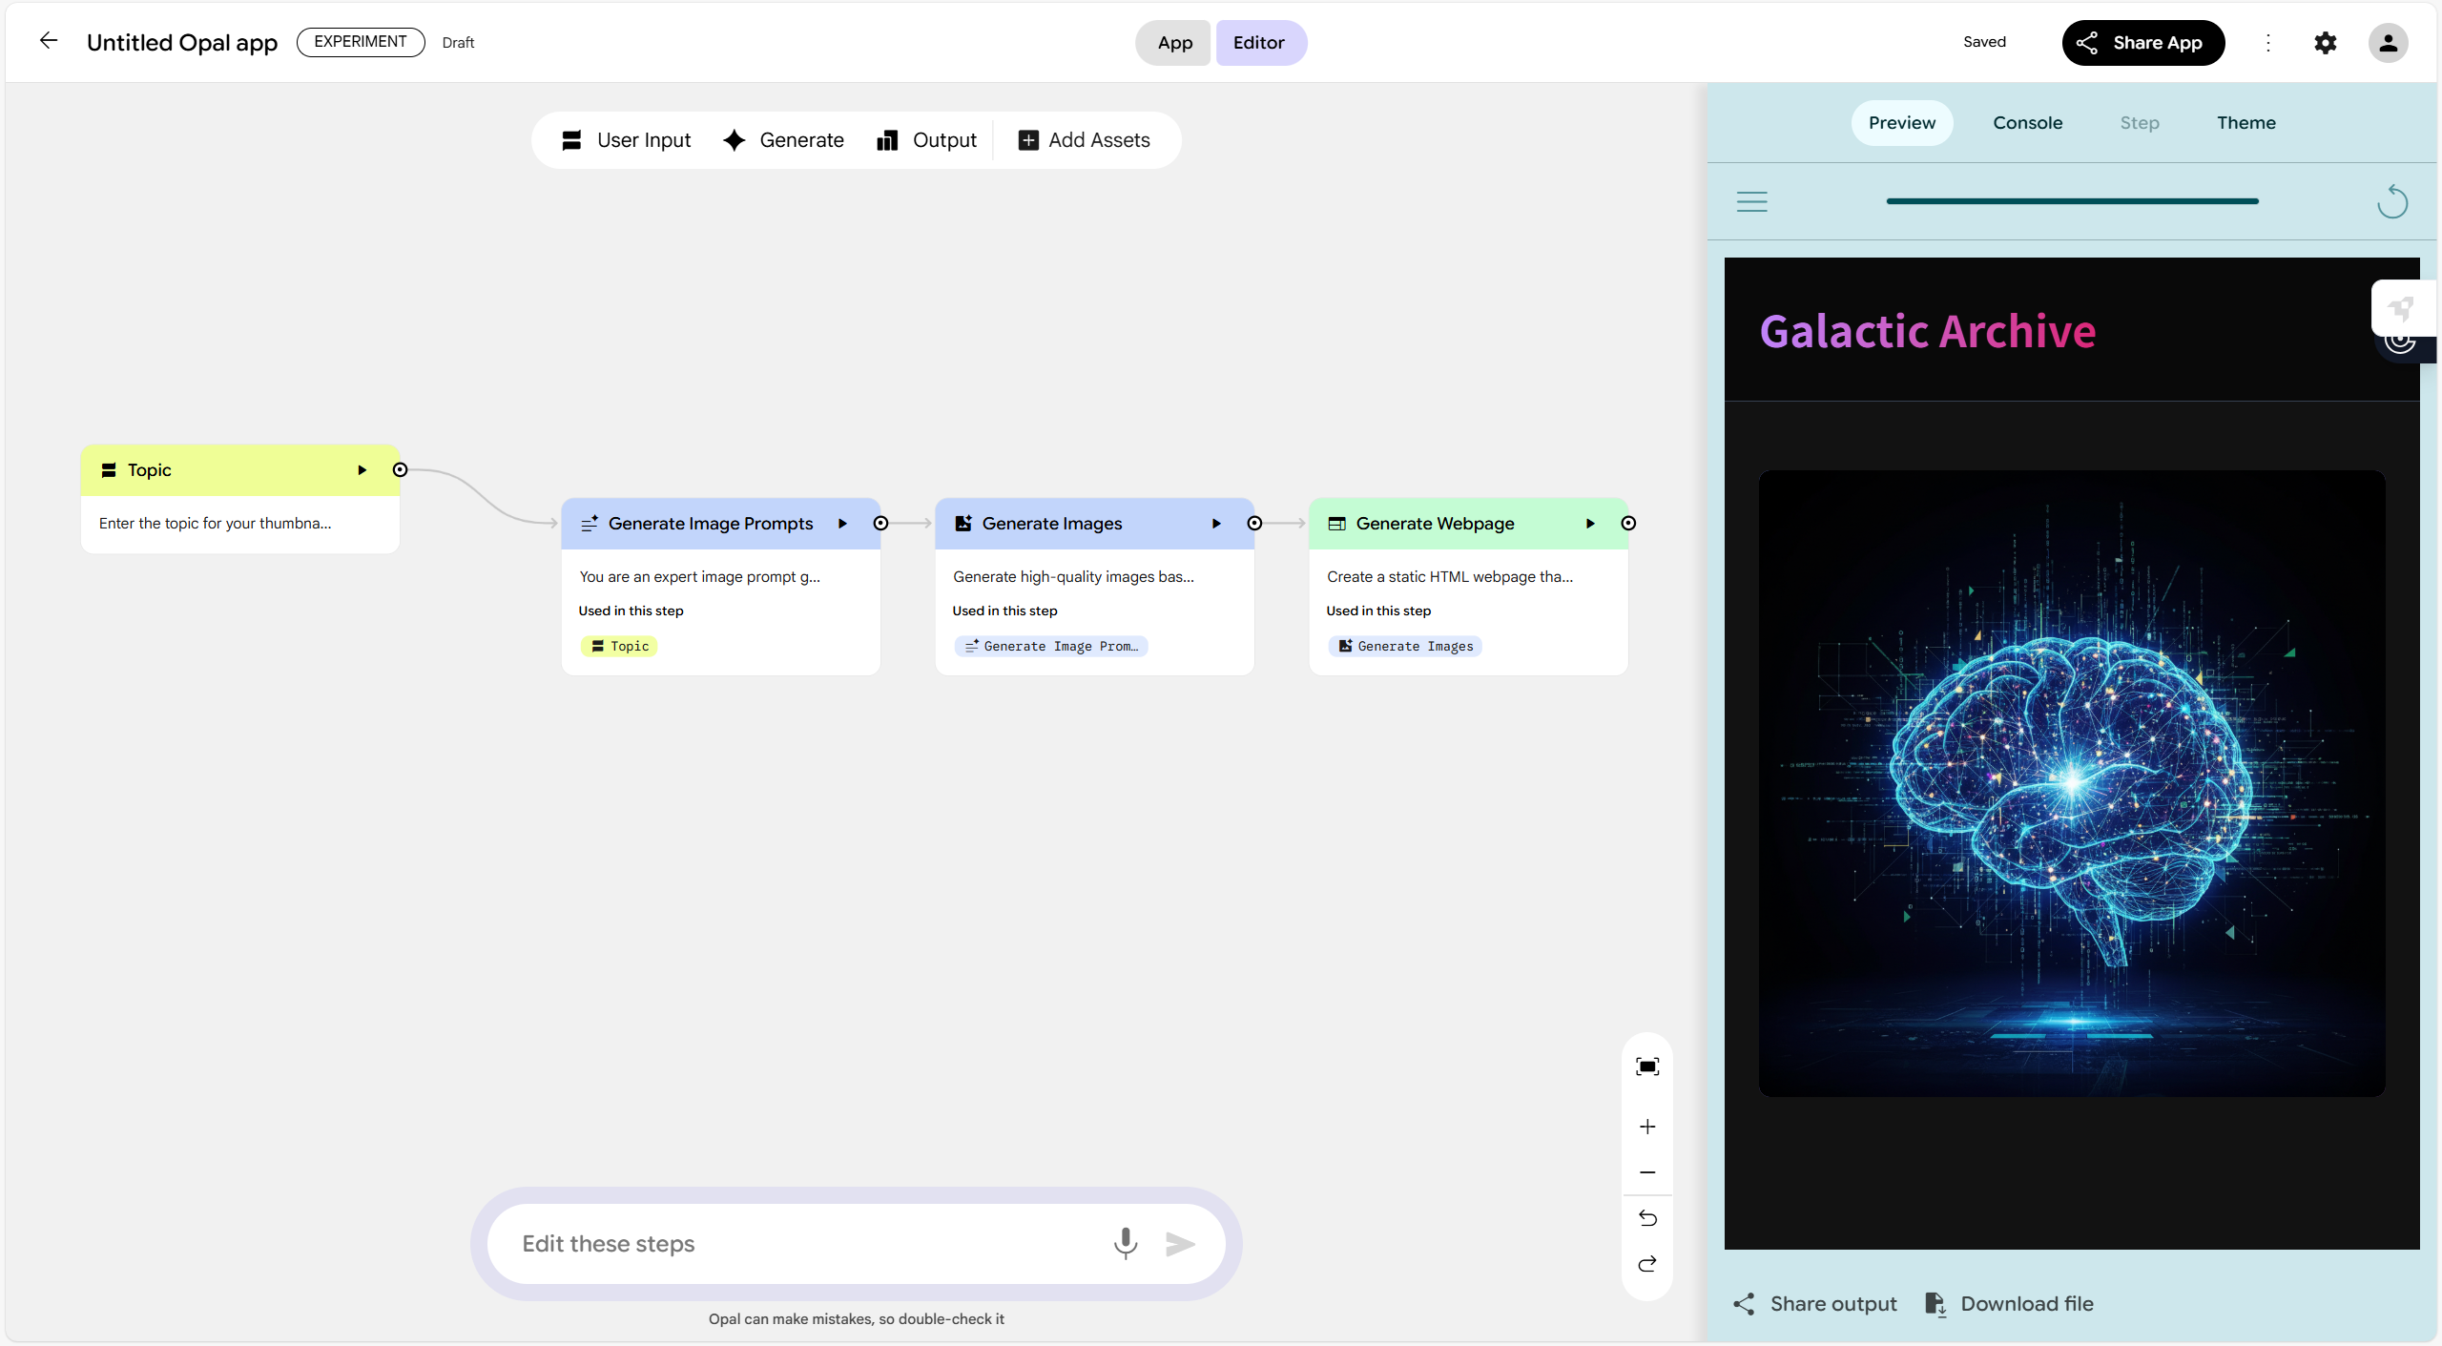
Task: Switch to the Console tab
Action: pos(2027,123)
